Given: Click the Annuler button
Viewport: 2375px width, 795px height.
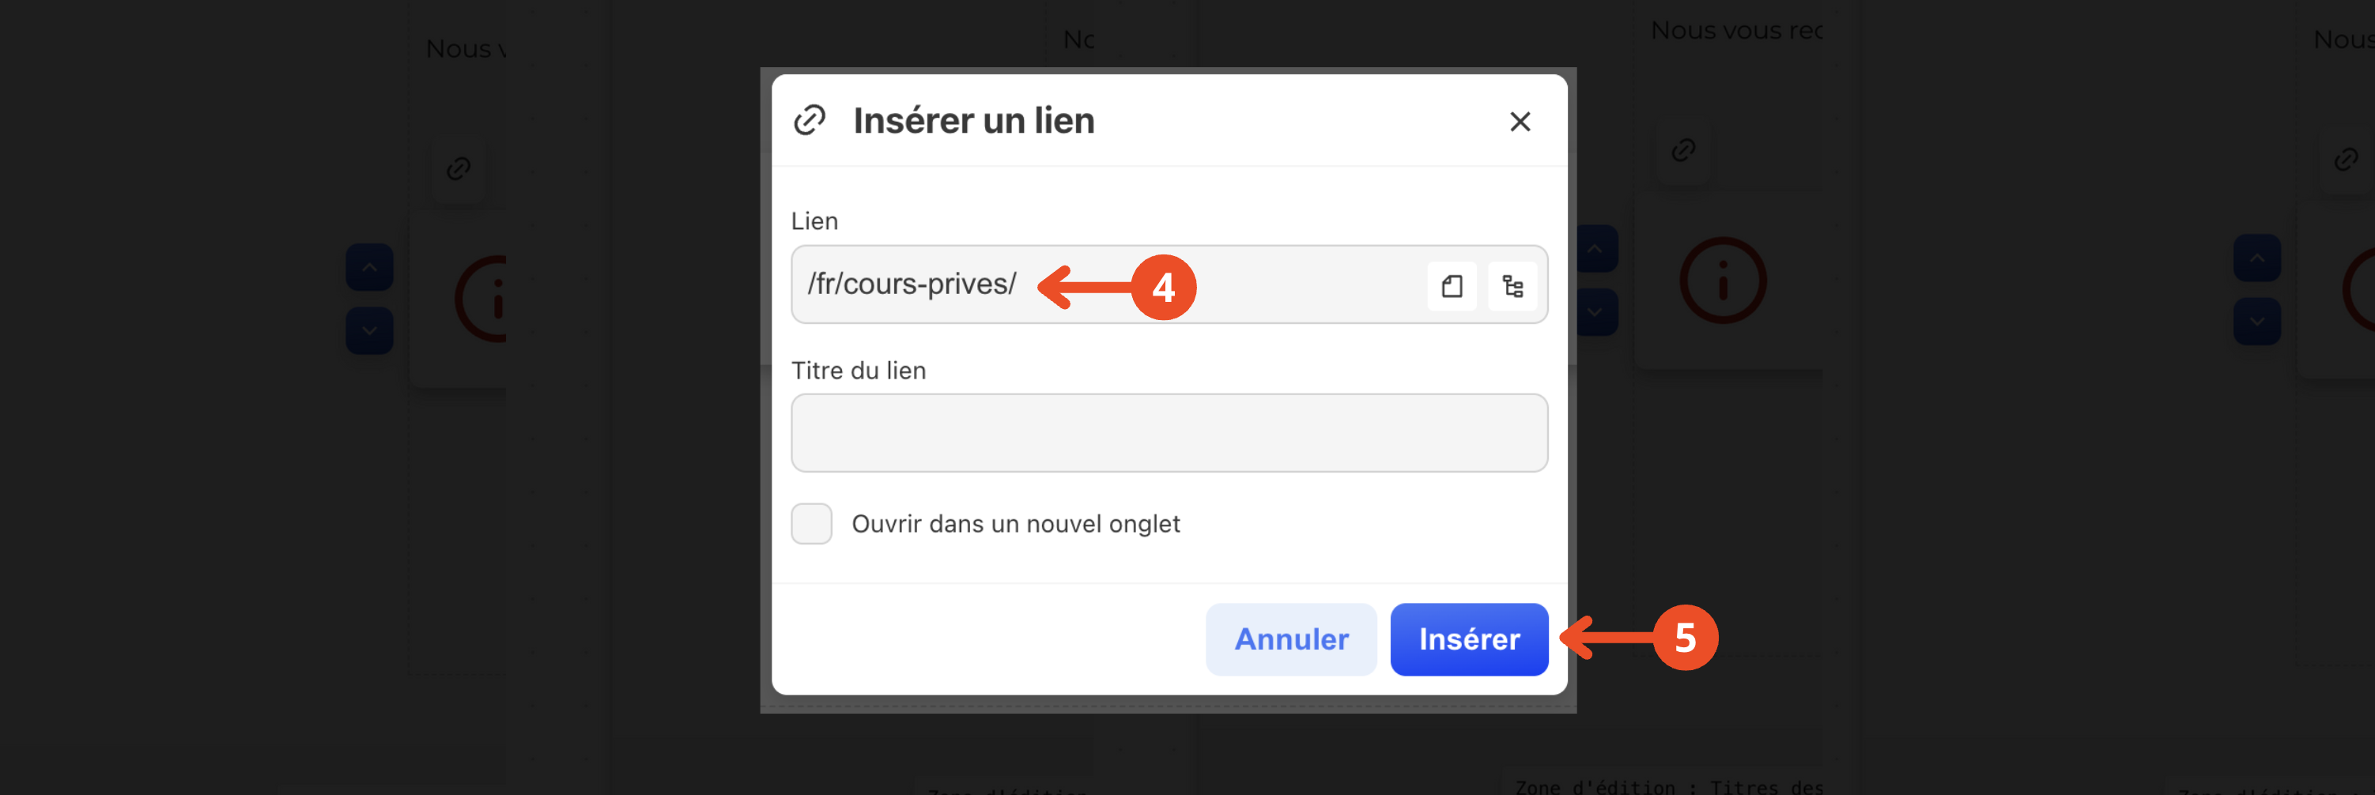Looking at the screenshot, I should [x=1291, y=639].
